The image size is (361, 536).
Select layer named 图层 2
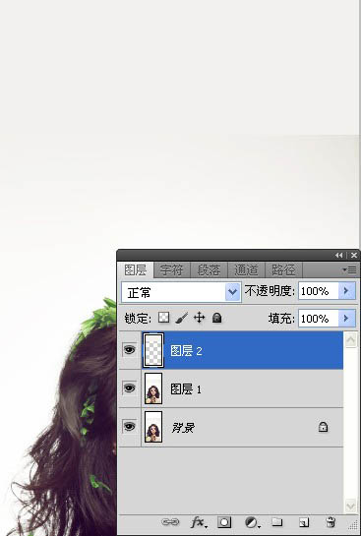(186, 351)
